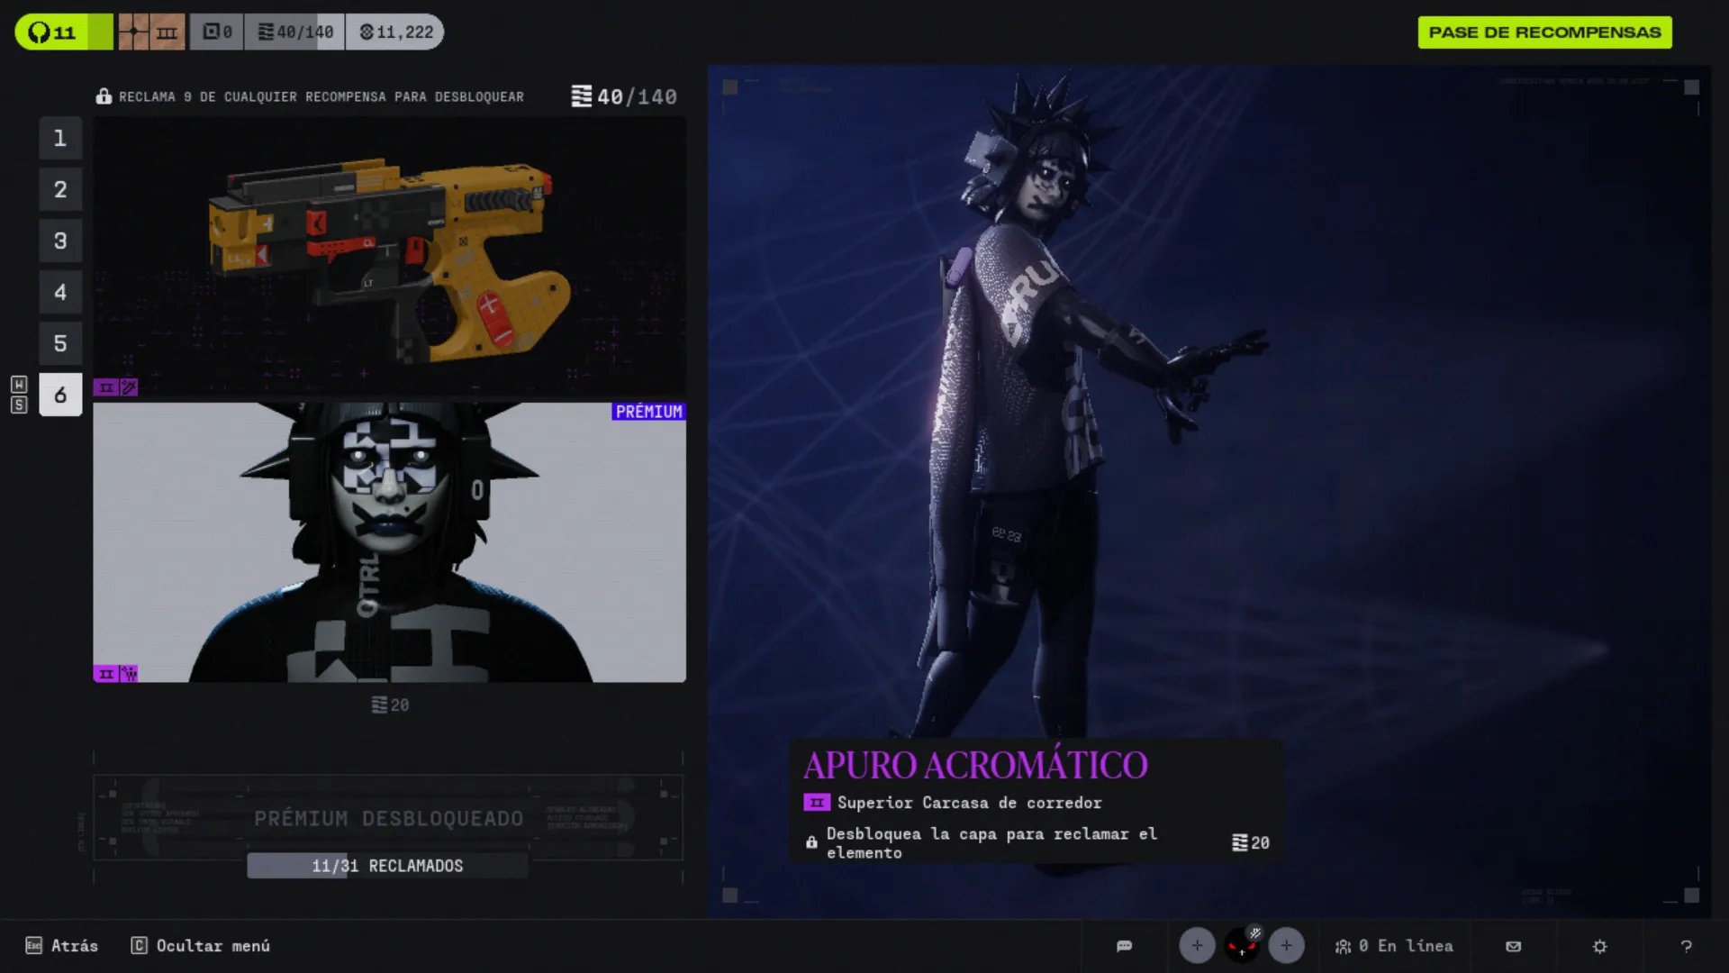Screen dimensions: 1729x973
Task: Select the player avatar in bottom bar
Action: pos(1242,945)
